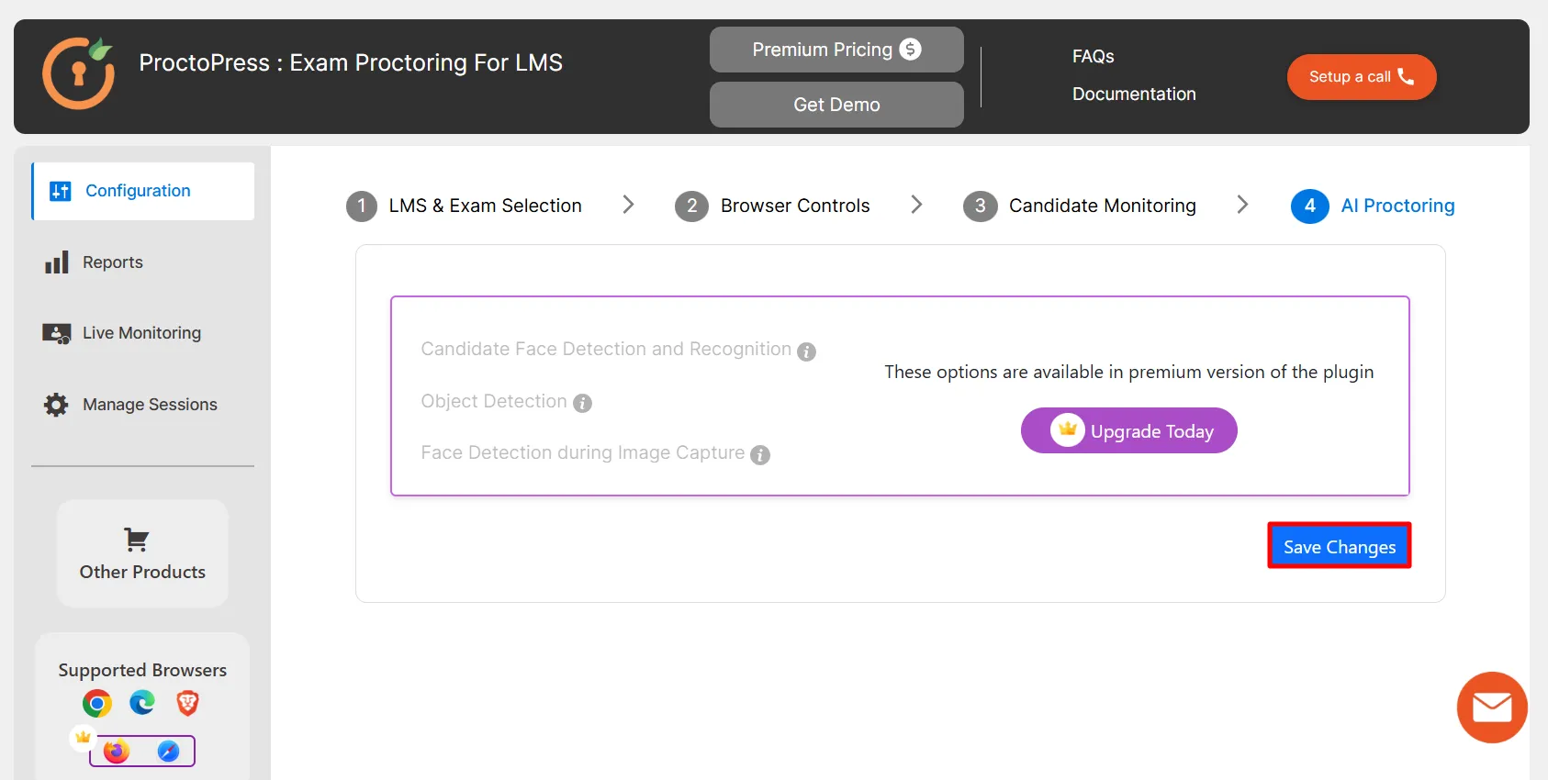Click the premium version availability message
Screen dimensions: 1548x780
pyautogui.click(x=1129, y=372)
